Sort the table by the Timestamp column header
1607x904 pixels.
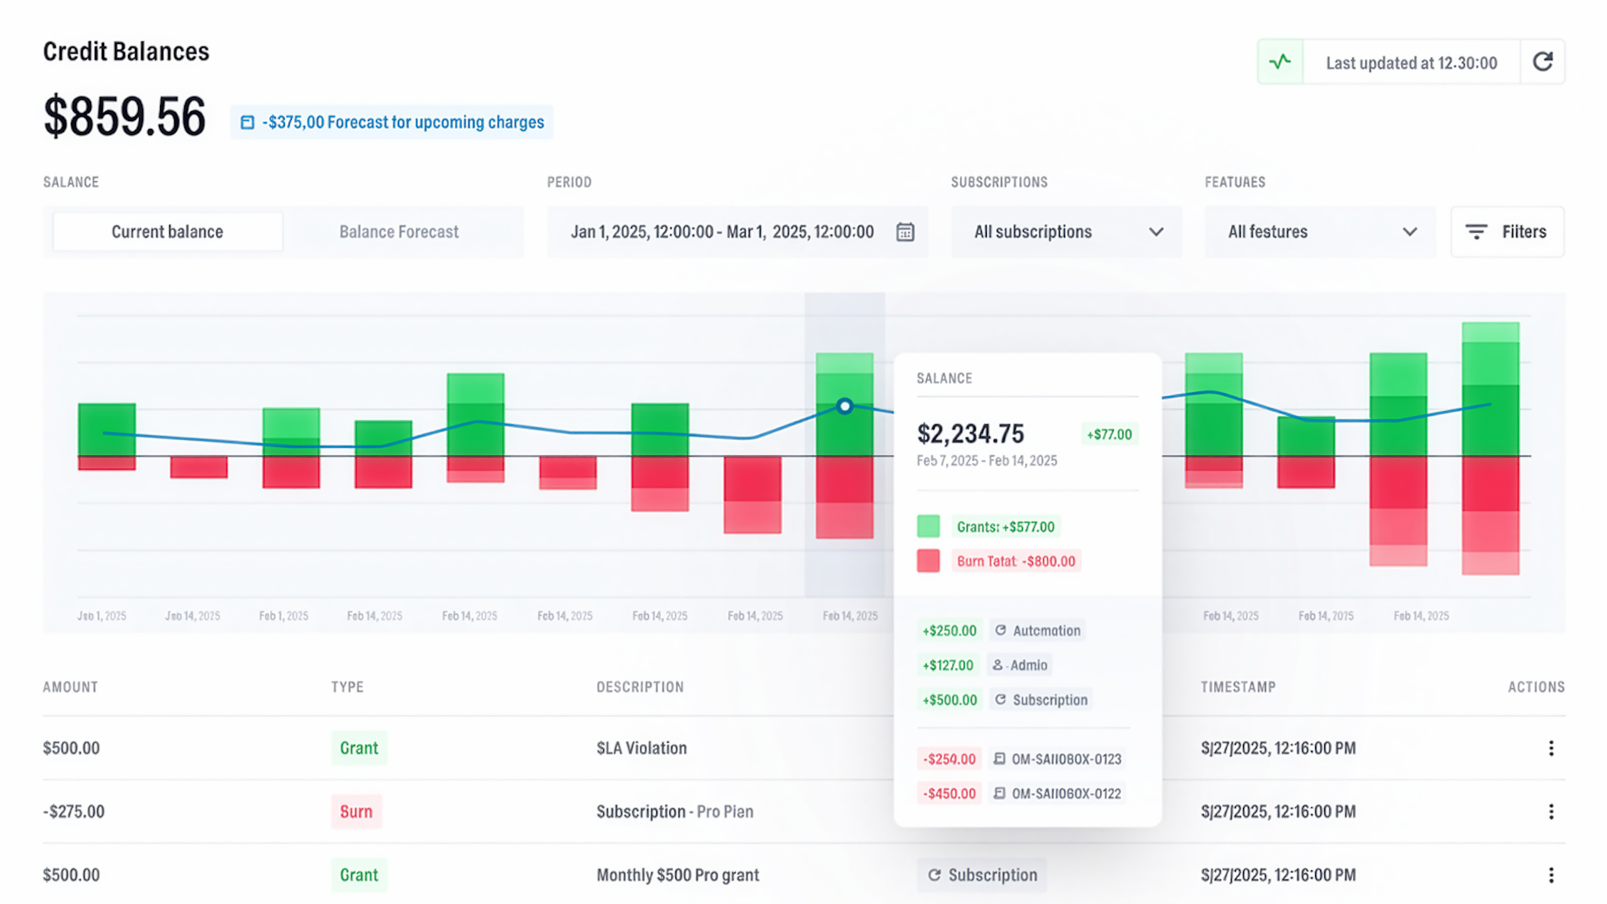coord(1238,687)
